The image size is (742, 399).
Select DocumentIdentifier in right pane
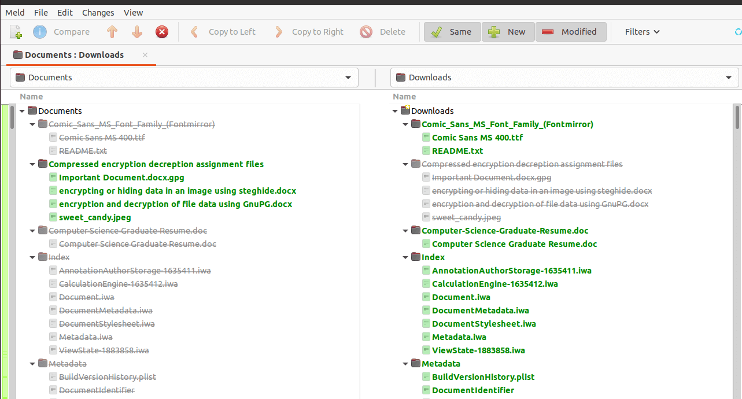473,390
